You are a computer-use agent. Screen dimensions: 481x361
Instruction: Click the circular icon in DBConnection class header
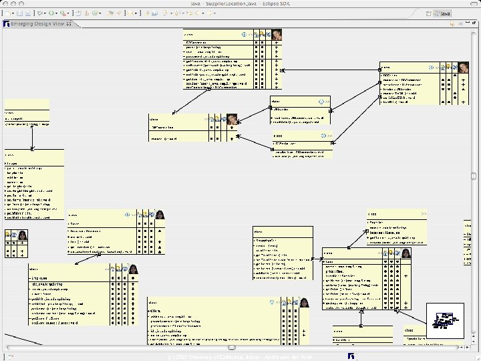point(245,34)
